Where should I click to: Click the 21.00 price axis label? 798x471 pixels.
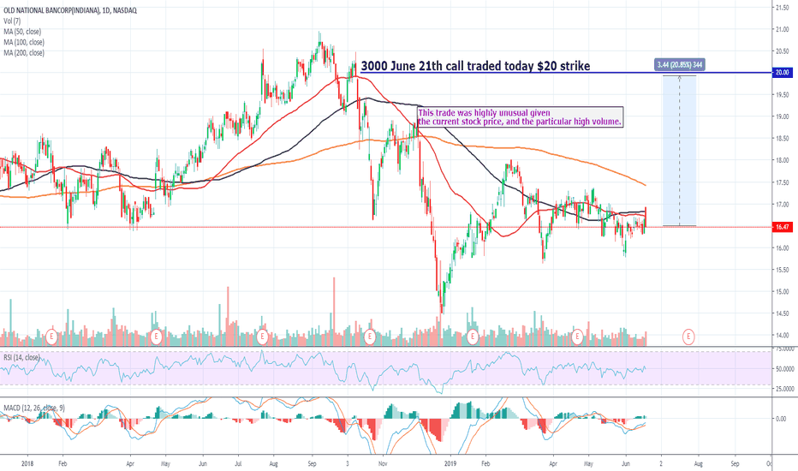click(x=783, y=29)
